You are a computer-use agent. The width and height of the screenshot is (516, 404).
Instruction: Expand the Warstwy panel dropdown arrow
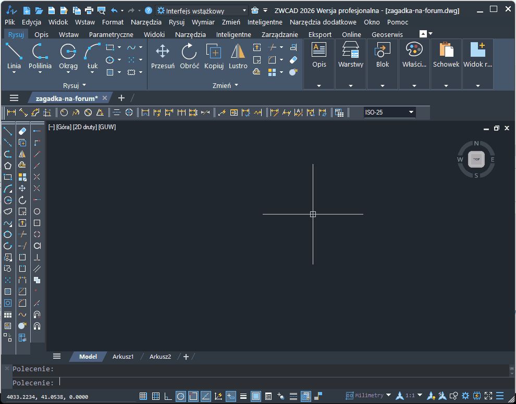[x=350, y=86]
